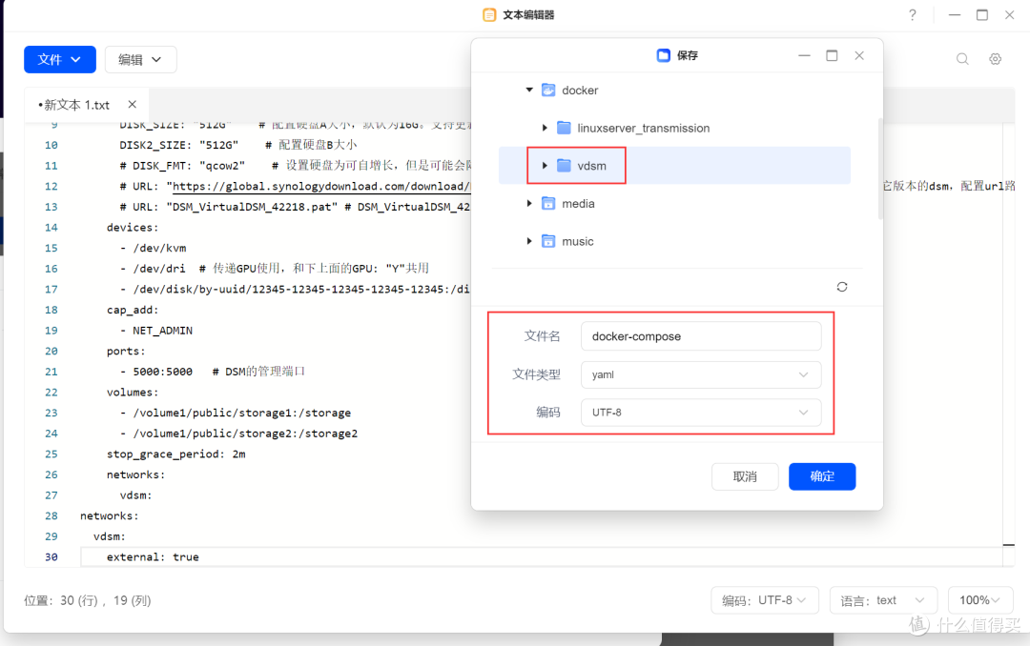Image resolution: width=1030 pixels, height=646 pixels.
Task: Click the synologydownload URL on line 12
Action: [321, 187]
